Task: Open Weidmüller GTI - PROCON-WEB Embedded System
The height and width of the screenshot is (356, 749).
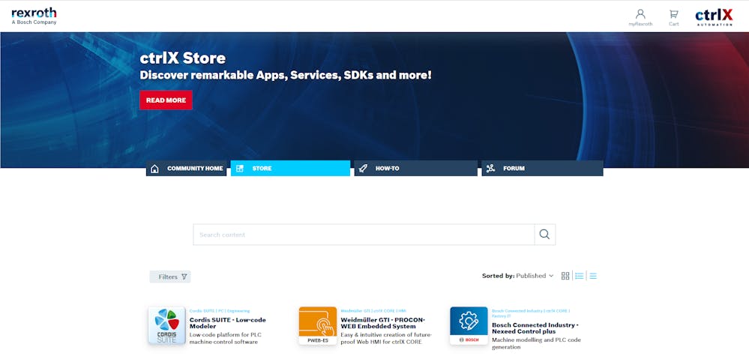Action: [x=382, y=323]
